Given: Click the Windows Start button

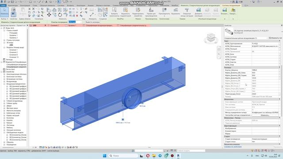Looking at the screenshot, I should [x=104, y=155].
